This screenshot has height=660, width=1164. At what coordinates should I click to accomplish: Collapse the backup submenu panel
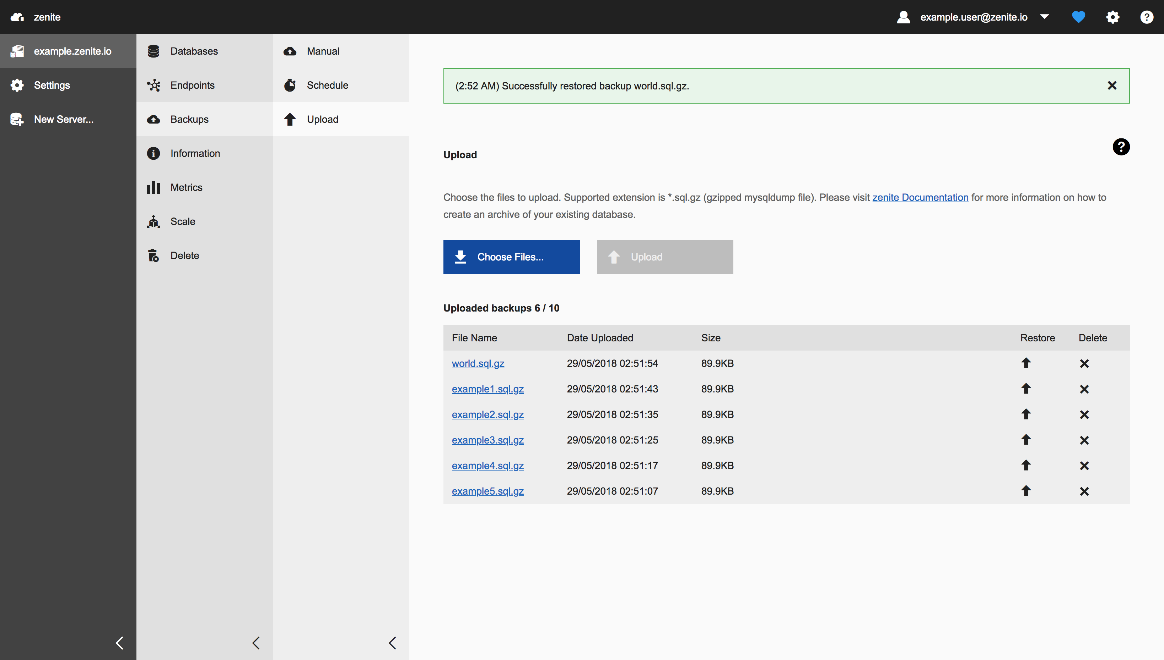tap(393, 643)
